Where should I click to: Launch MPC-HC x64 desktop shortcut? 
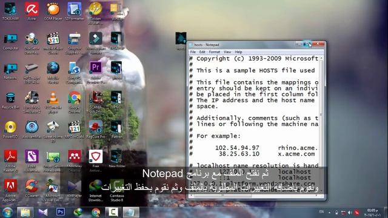point(75,130)
